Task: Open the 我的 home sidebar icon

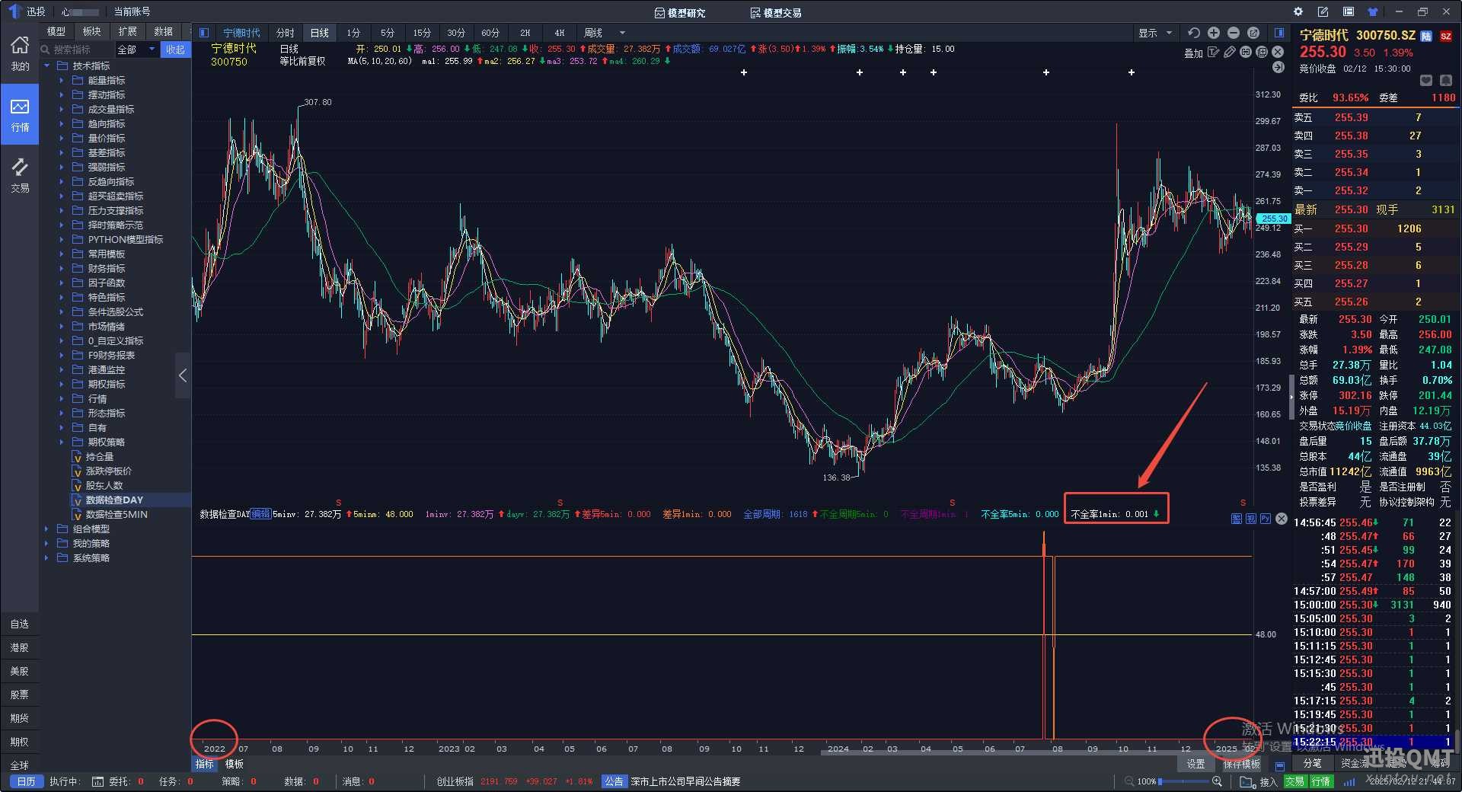Action: (20, 53)
